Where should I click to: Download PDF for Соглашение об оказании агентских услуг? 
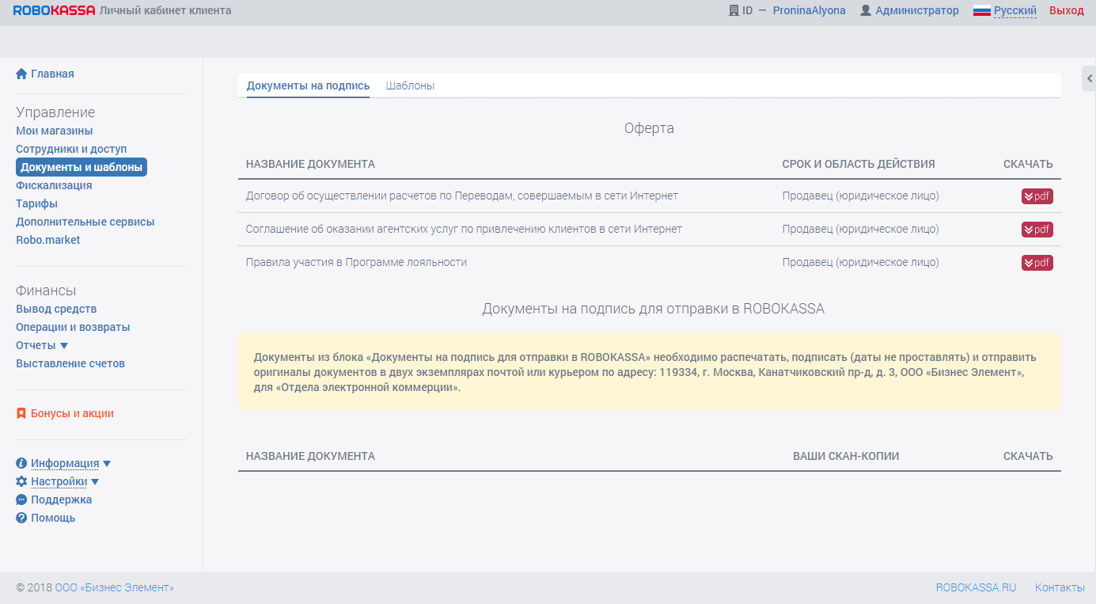[1037, 230]
